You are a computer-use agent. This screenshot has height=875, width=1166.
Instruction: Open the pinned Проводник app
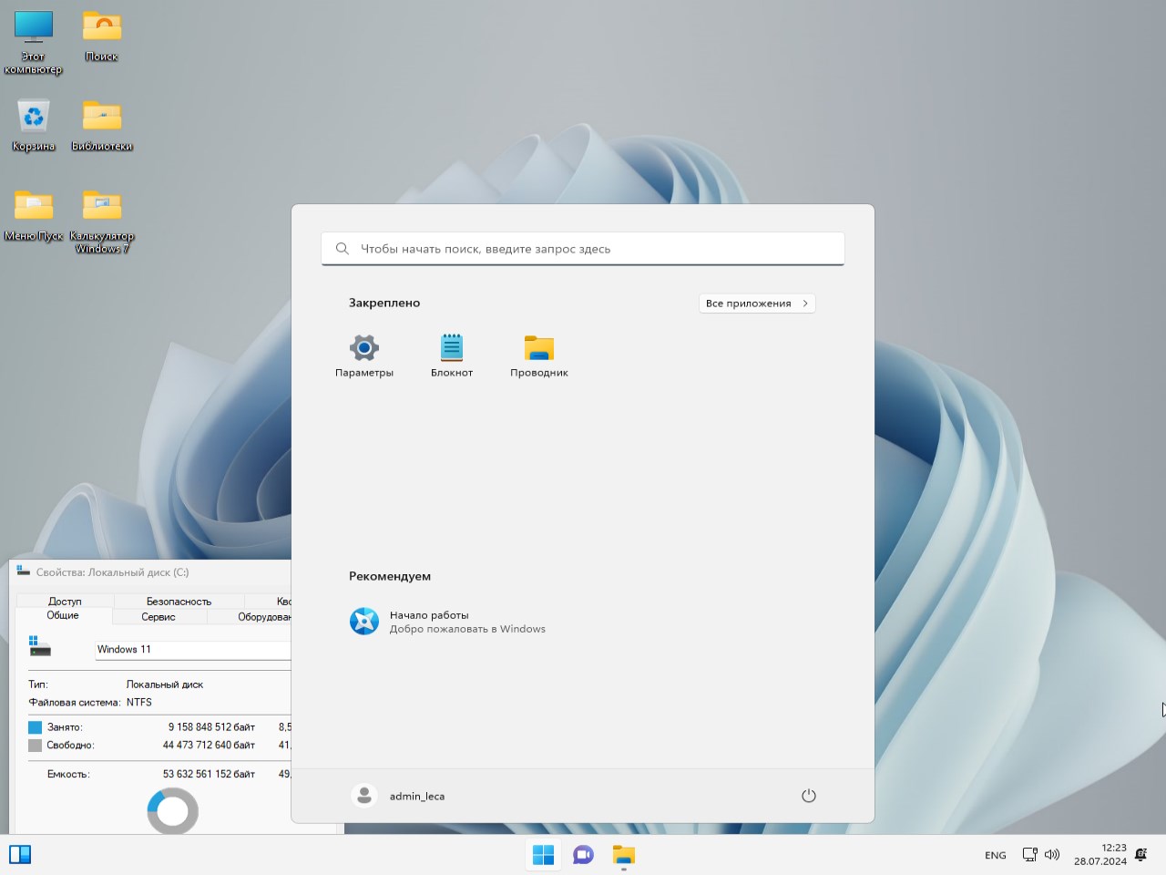pyautogui.click(x=539, y=355)
